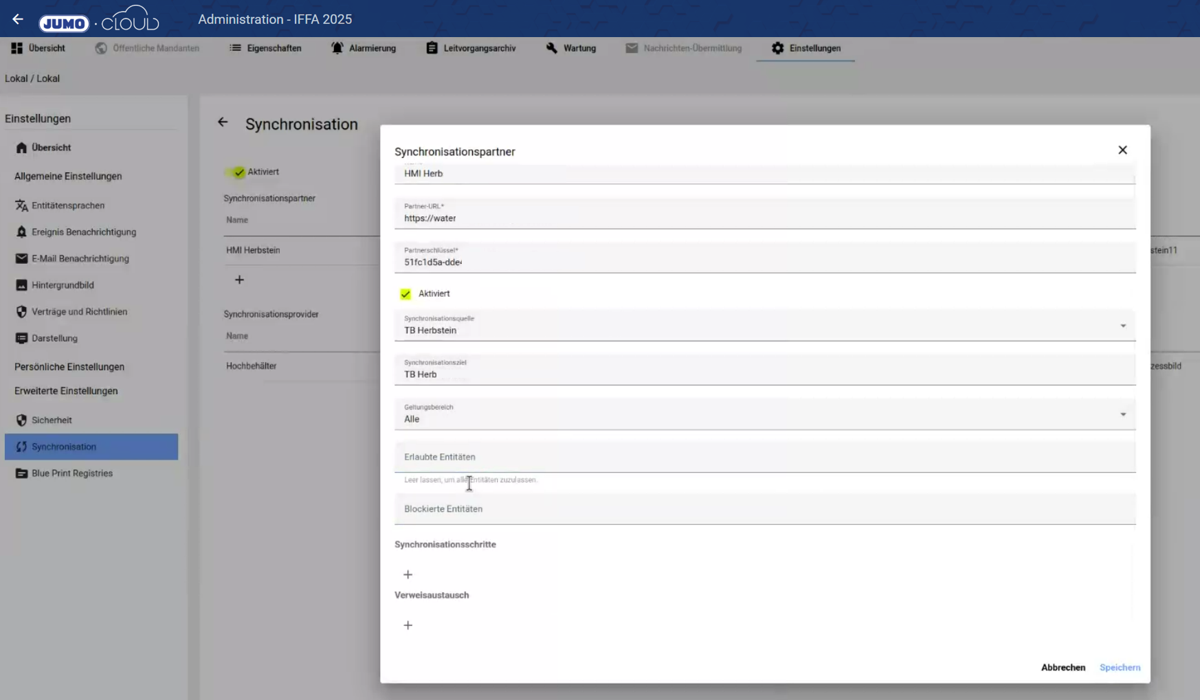Click the back arrow beside JUMO Cloud logo
Screen dimensions: 1200x700
click(18, 19)
